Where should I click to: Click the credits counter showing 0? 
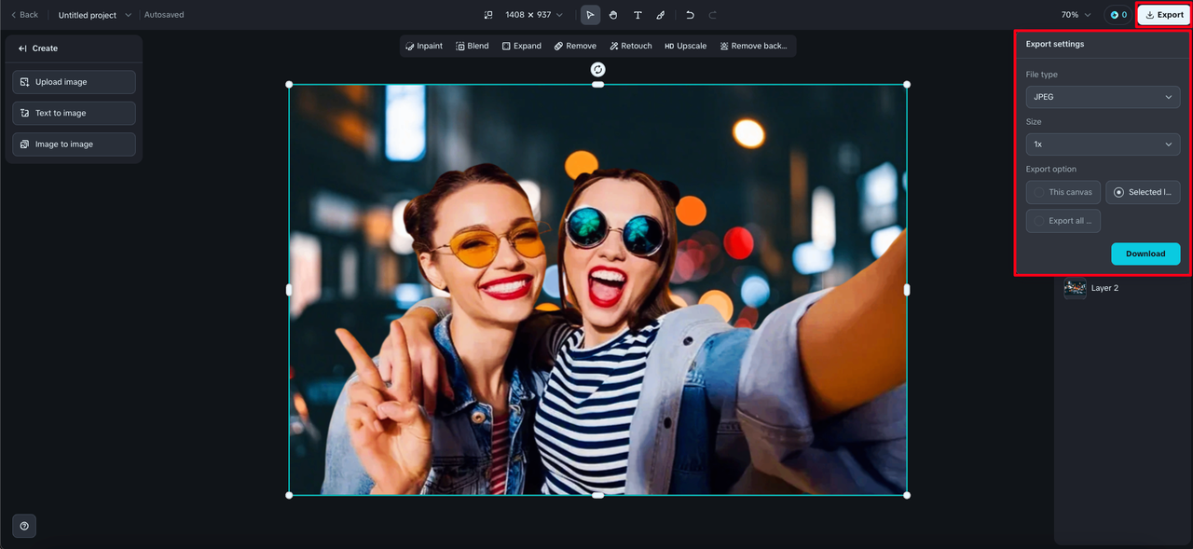tap(1118, 15)
